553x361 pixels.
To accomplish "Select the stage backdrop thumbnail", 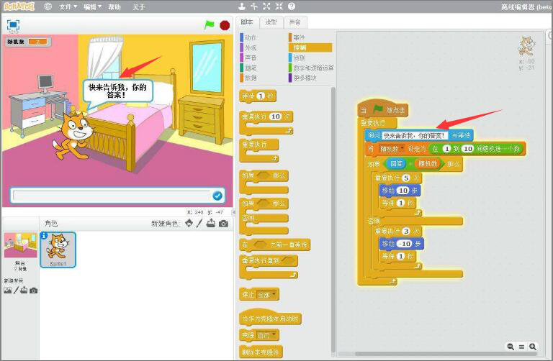I will point(20,245).
